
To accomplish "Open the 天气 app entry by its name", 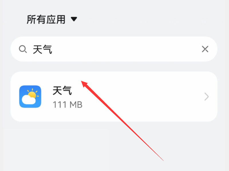I will click(62, 90).
